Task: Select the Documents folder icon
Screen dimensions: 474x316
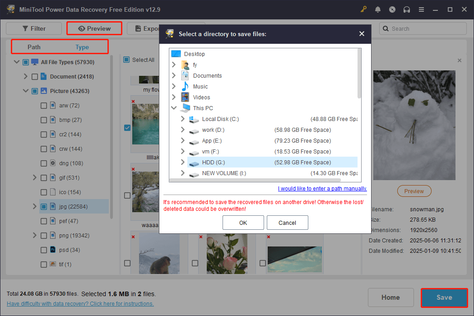Action: 185,75
